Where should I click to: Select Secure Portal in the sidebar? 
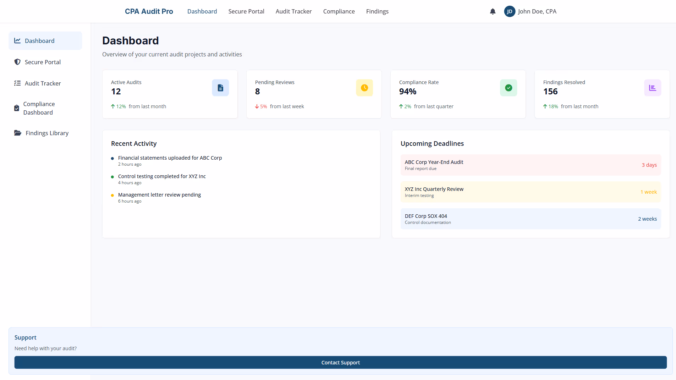pos(45,62)
